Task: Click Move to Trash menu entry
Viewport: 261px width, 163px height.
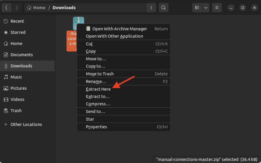Action: (100, 74)
